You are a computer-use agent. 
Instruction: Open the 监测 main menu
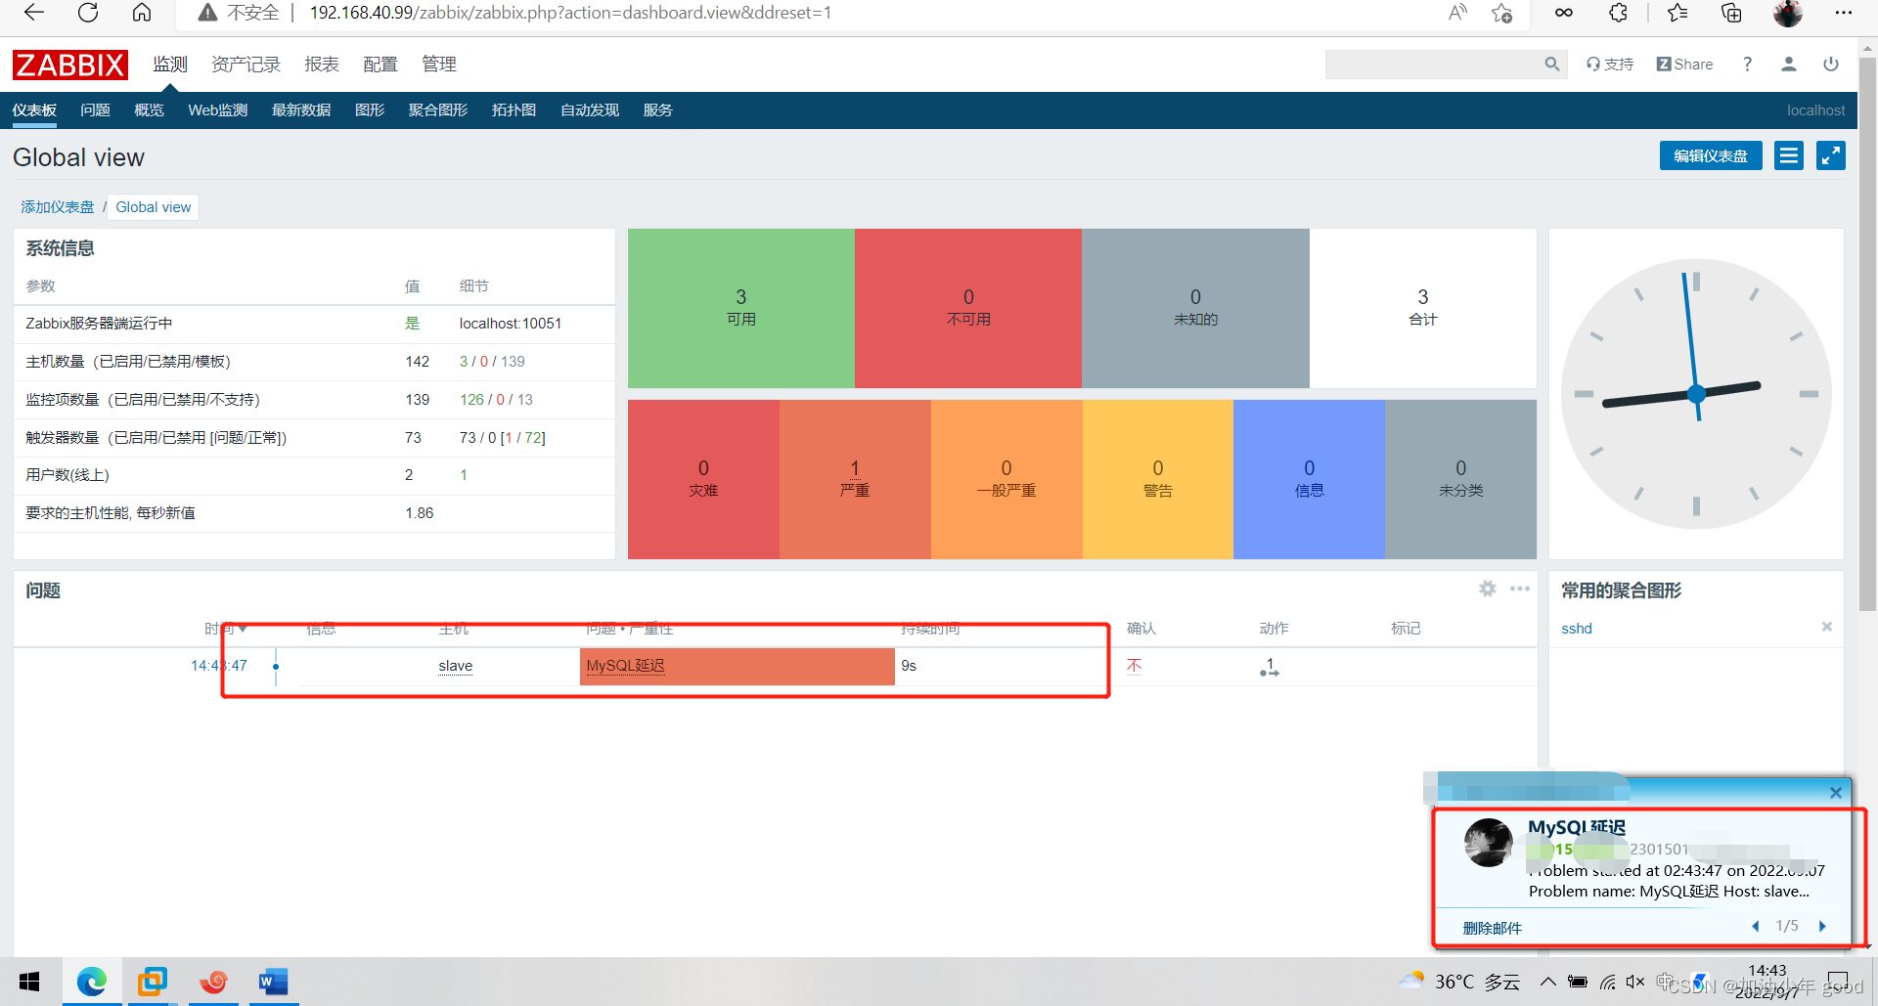tap(170, 65)
